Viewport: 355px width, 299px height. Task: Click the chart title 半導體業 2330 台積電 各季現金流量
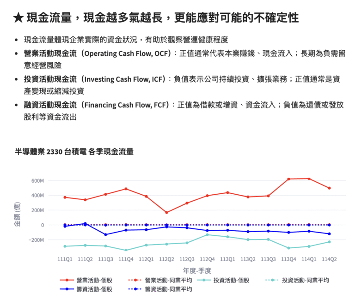[74, 151]
